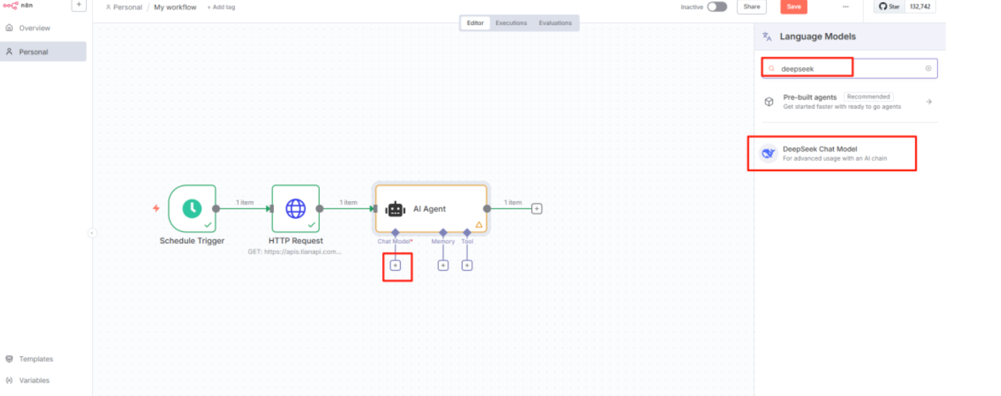
Task: Click the Schedule Trigger label
Action: [192, 241]
